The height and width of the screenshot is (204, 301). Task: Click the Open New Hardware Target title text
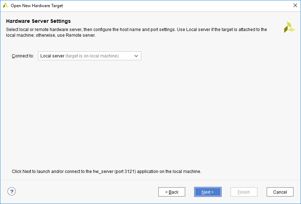(37, 6)
